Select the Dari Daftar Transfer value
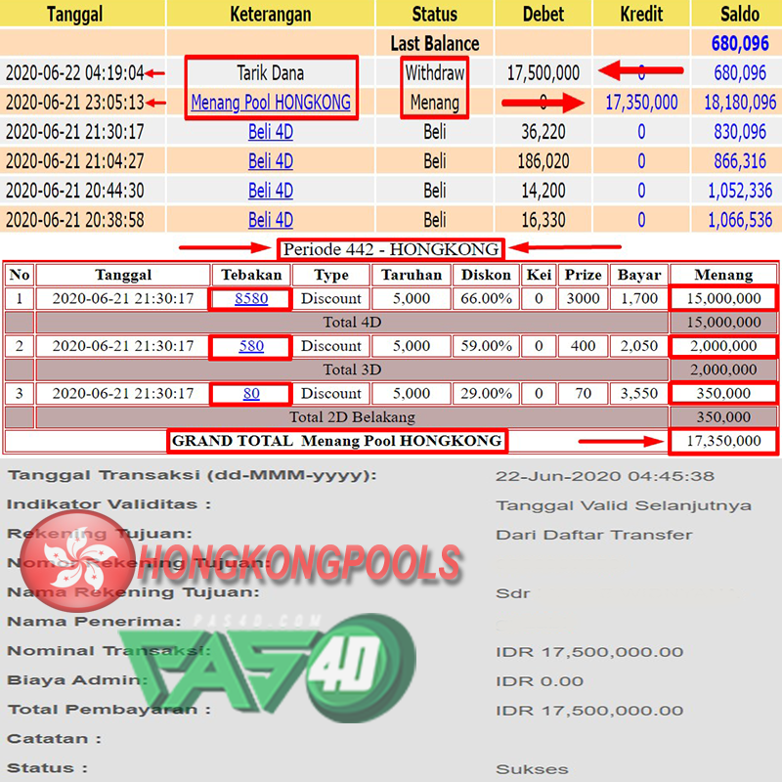Viewport: 782px width, 782px height. click(594, 535)
